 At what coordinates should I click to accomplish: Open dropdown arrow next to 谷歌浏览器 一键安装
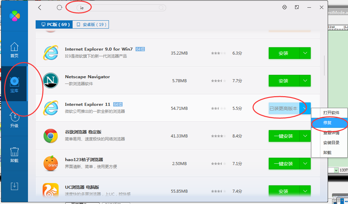click(x=305, y=136)
